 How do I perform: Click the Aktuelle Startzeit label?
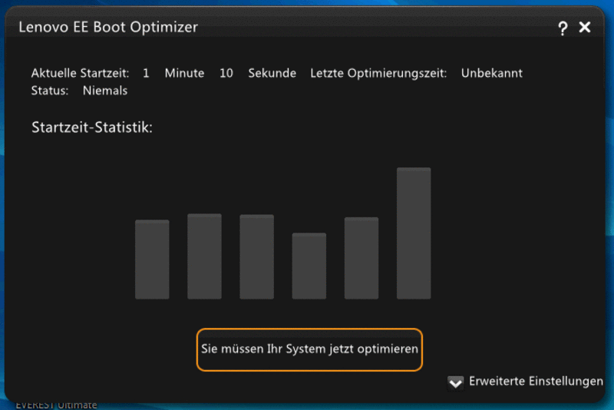81,73
